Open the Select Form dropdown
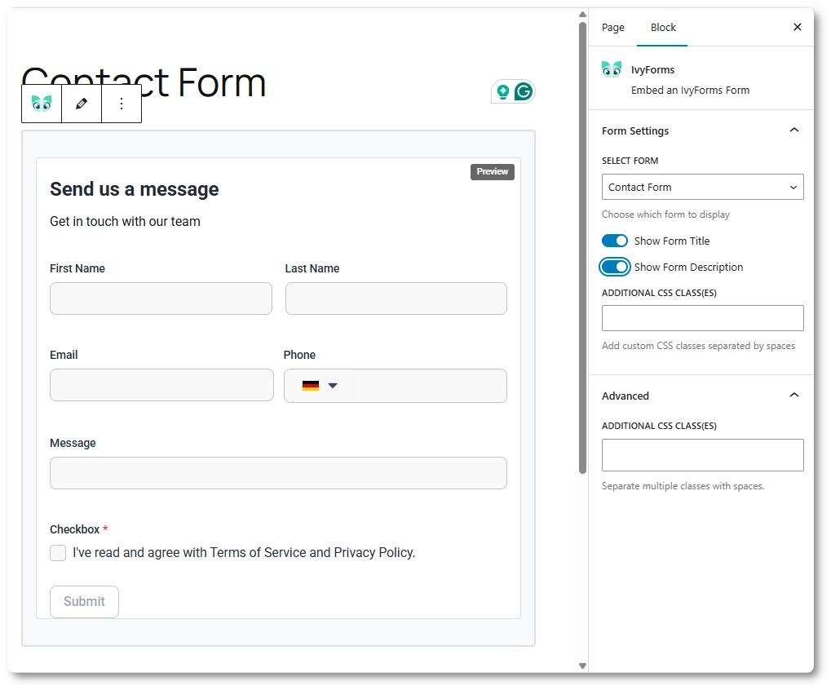 point(702,187)
